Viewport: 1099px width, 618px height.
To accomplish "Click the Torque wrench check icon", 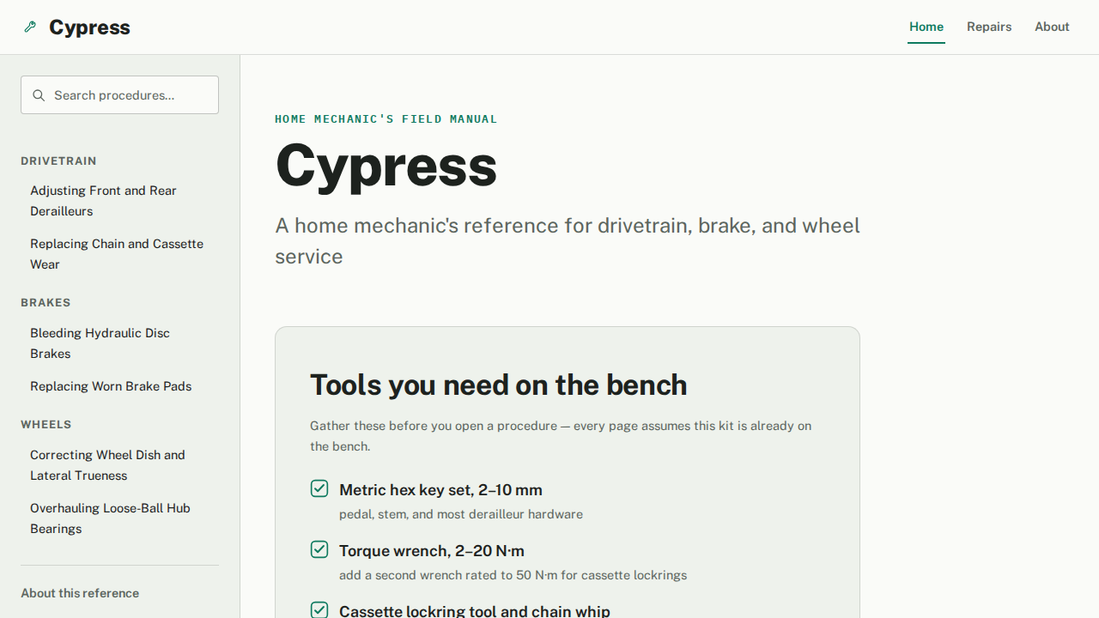I will tap(319, 549).
